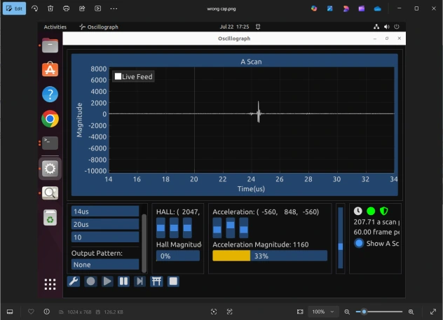Select the 14us field

click(105, 211)
